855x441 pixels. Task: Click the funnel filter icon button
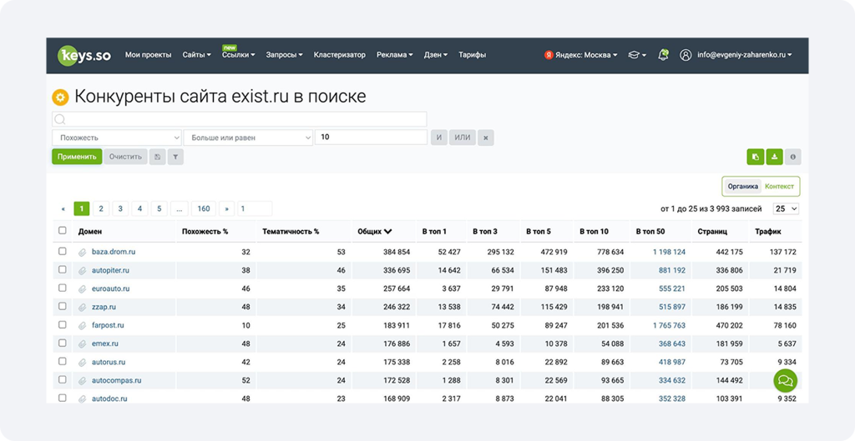175,157
